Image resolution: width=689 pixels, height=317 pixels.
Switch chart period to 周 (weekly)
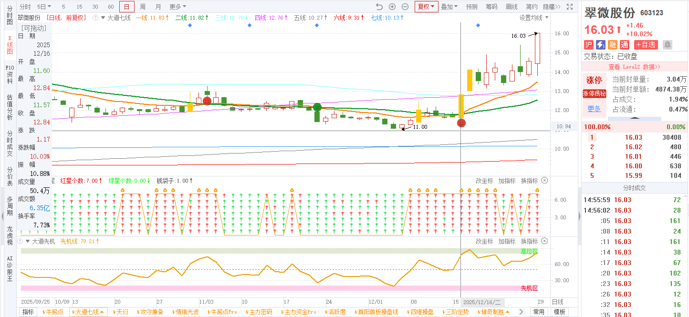tap(143, 7)
